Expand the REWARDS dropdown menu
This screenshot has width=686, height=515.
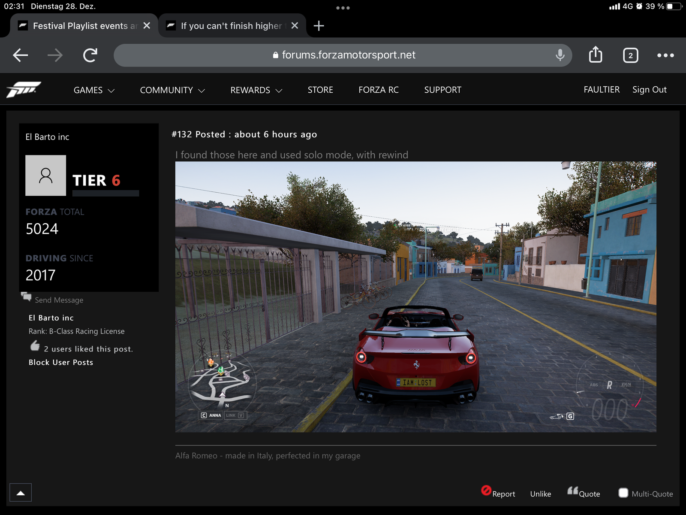256,90
